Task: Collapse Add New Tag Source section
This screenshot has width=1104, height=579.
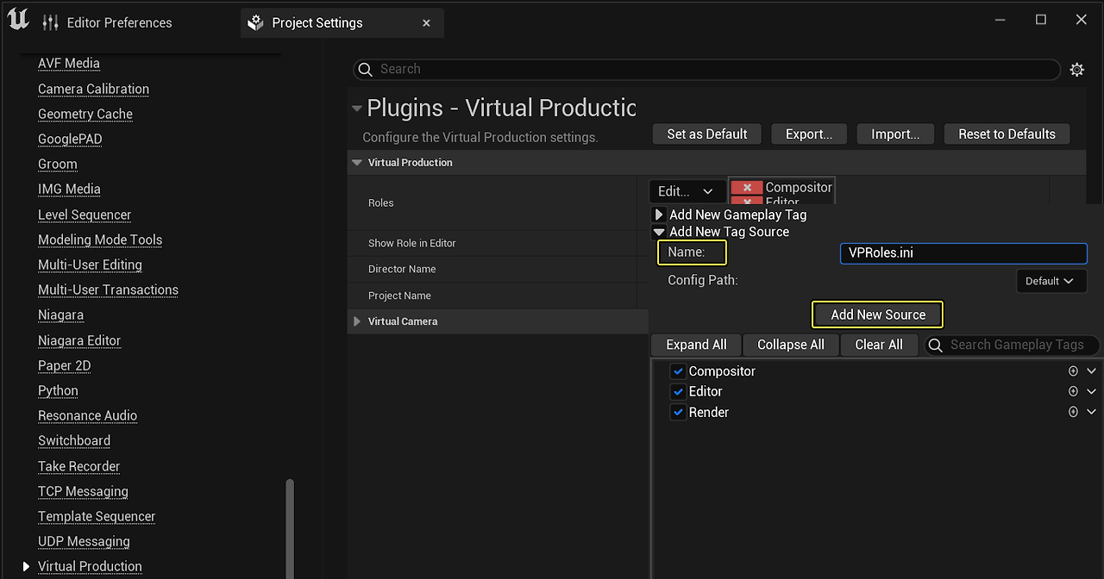Action: (x=659, y=232)
